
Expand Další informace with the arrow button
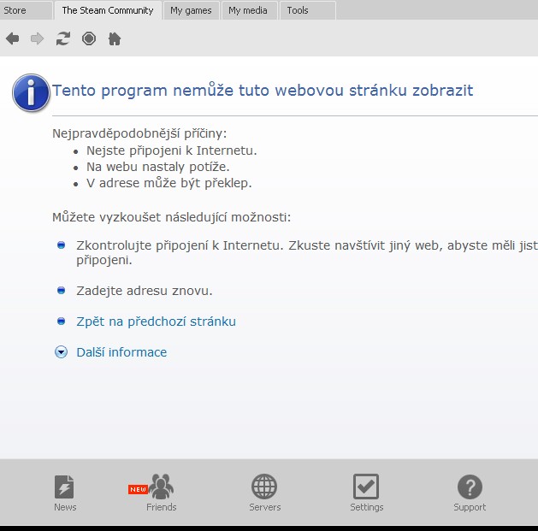(61, 352)
